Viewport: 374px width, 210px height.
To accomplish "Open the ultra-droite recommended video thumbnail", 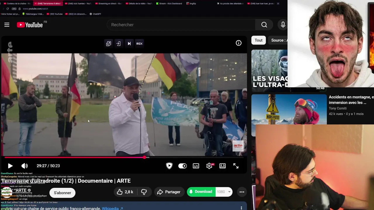I will 269,71.
